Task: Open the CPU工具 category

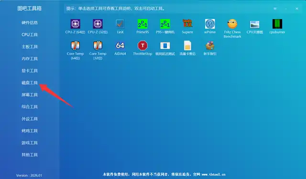Action: [30, 35]
